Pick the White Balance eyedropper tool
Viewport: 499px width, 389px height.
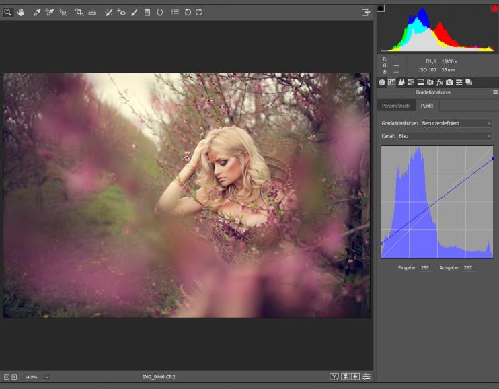tap(37, 12)
